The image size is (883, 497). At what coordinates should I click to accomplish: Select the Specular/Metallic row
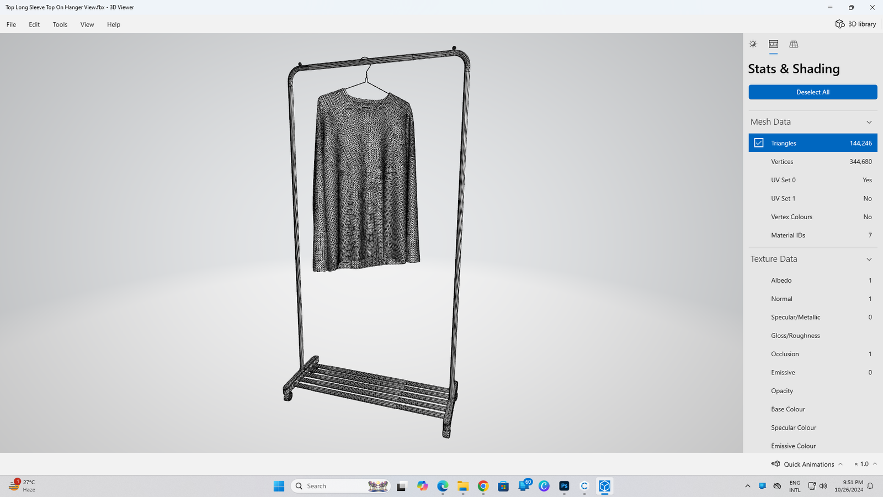coord(813,317)
